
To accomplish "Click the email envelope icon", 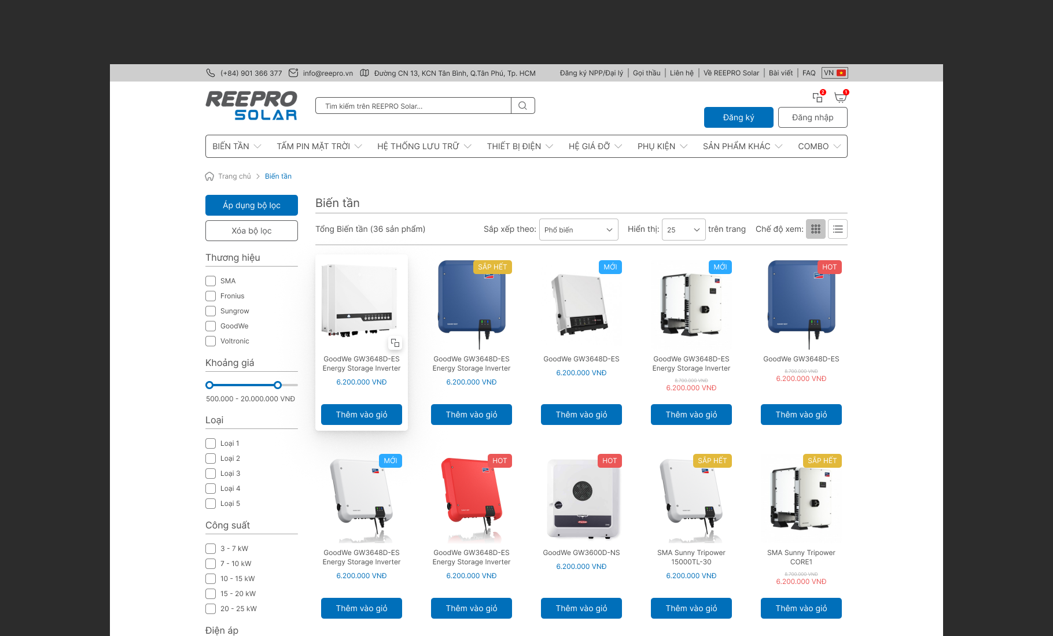I will pyautogui.click(x=293, y=73).
